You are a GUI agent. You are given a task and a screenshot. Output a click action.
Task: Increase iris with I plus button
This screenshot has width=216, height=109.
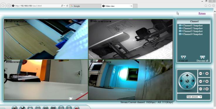pyautogui.click(x=207, y=73)
